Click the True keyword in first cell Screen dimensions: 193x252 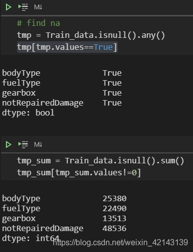pos(103,47)
